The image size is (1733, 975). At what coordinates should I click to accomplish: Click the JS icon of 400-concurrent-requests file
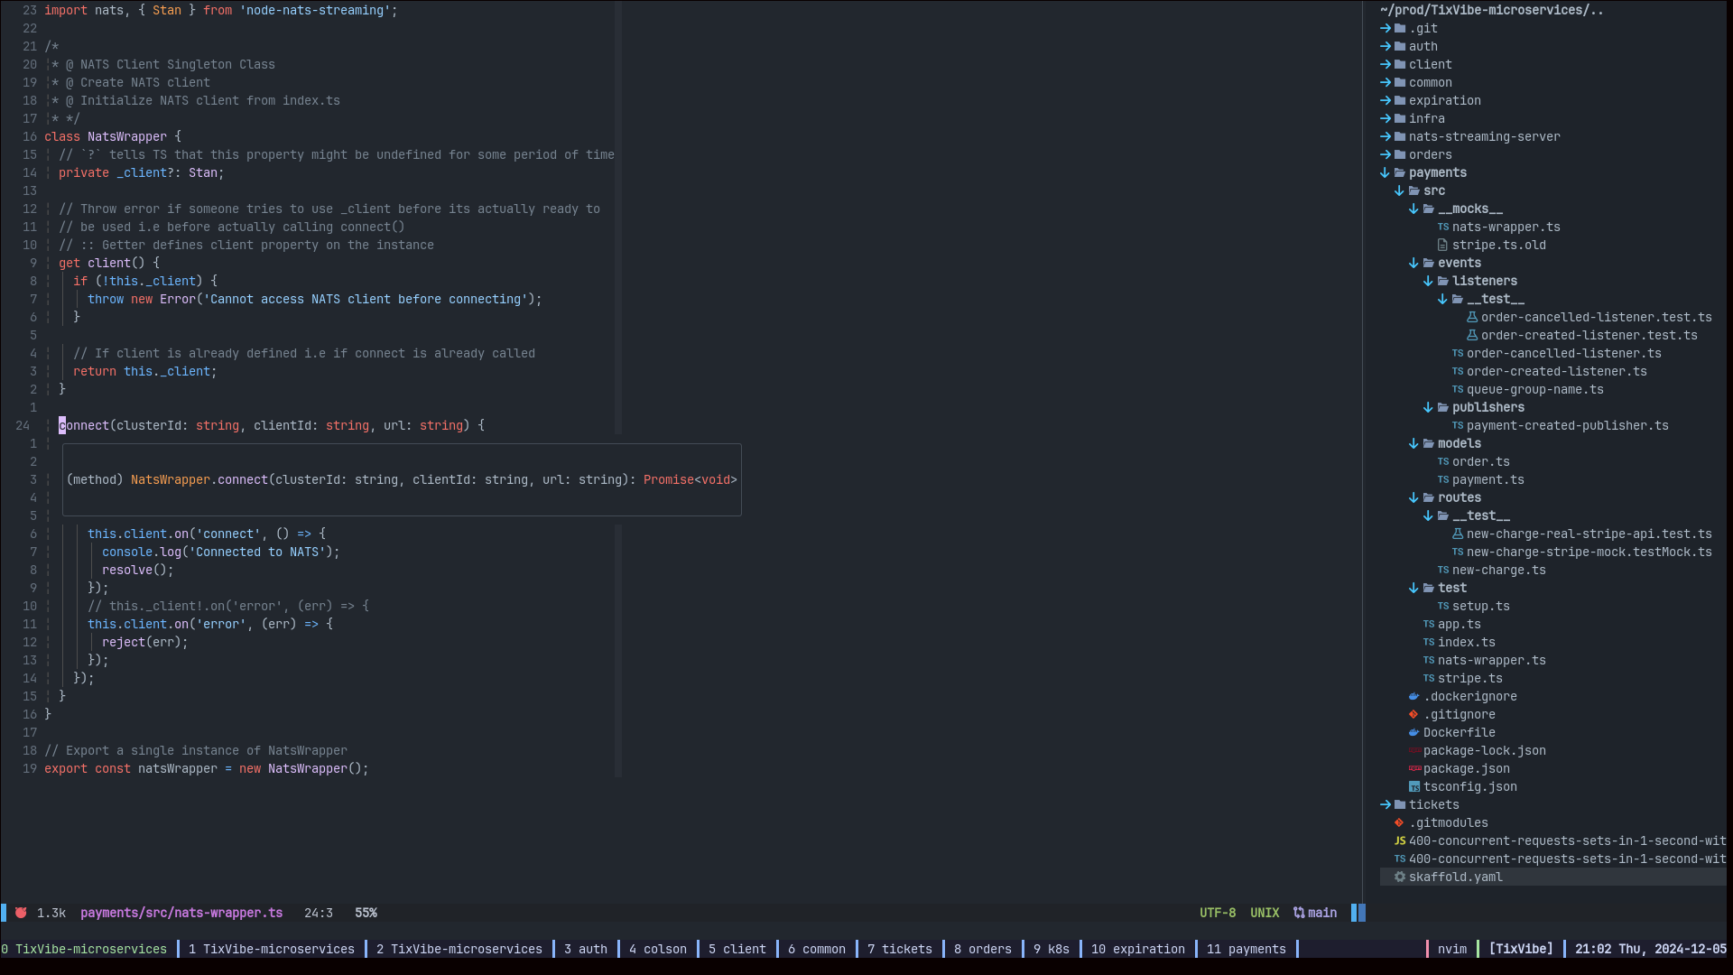[1399, 840]
